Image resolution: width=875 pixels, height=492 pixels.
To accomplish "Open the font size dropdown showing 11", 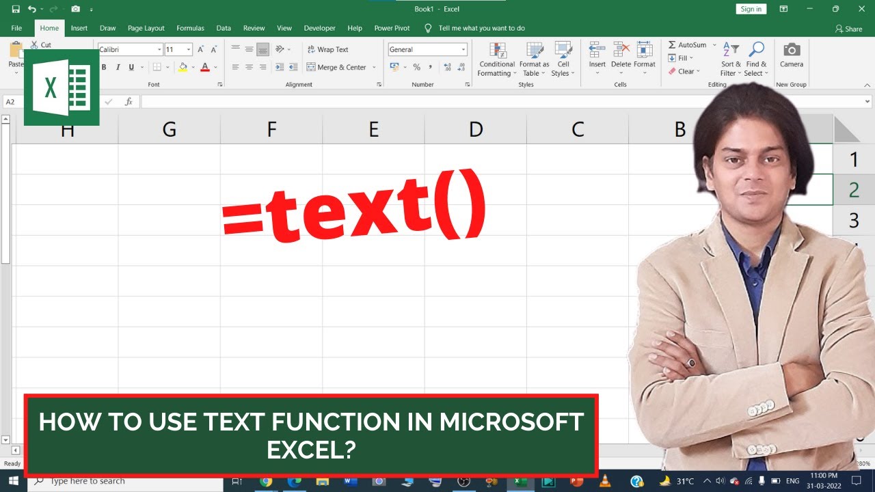I will (x=189, y=49).
